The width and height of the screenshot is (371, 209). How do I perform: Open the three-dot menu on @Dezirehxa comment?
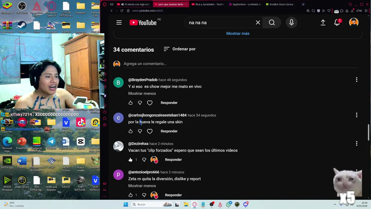[x=357, y=143]
